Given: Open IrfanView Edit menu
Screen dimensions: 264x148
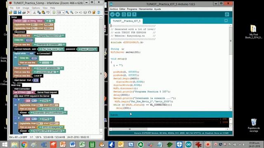Looking at the screenshot, I should (x=18, y=8).
